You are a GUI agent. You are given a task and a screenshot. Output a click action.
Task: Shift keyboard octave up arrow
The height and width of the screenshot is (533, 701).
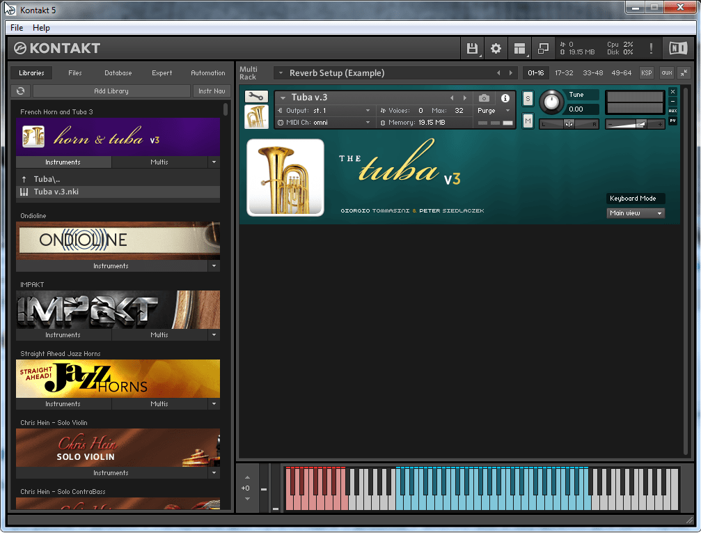(x=247, y=477)
